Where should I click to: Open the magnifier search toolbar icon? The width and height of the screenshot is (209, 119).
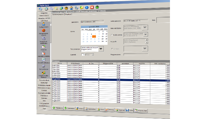[56, 9]
